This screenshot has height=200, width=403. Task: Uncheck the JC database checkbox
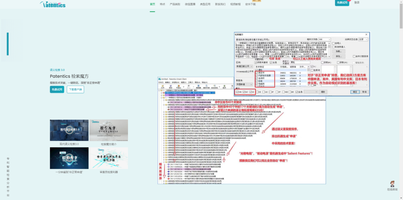(x=251, y=92)
